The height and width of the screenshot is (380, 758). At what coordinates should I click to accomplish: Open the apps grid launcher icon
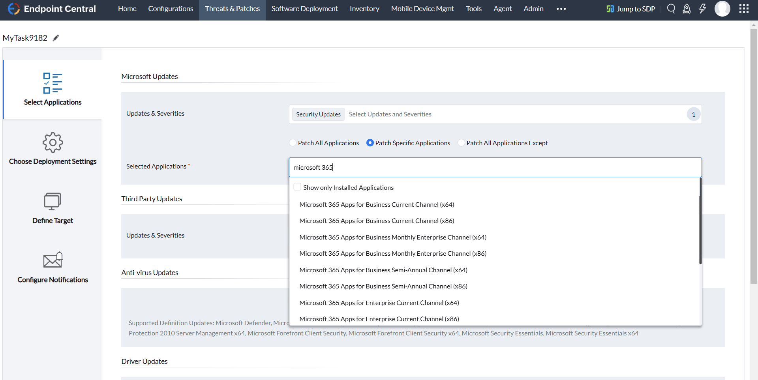(x=744, y=9)
